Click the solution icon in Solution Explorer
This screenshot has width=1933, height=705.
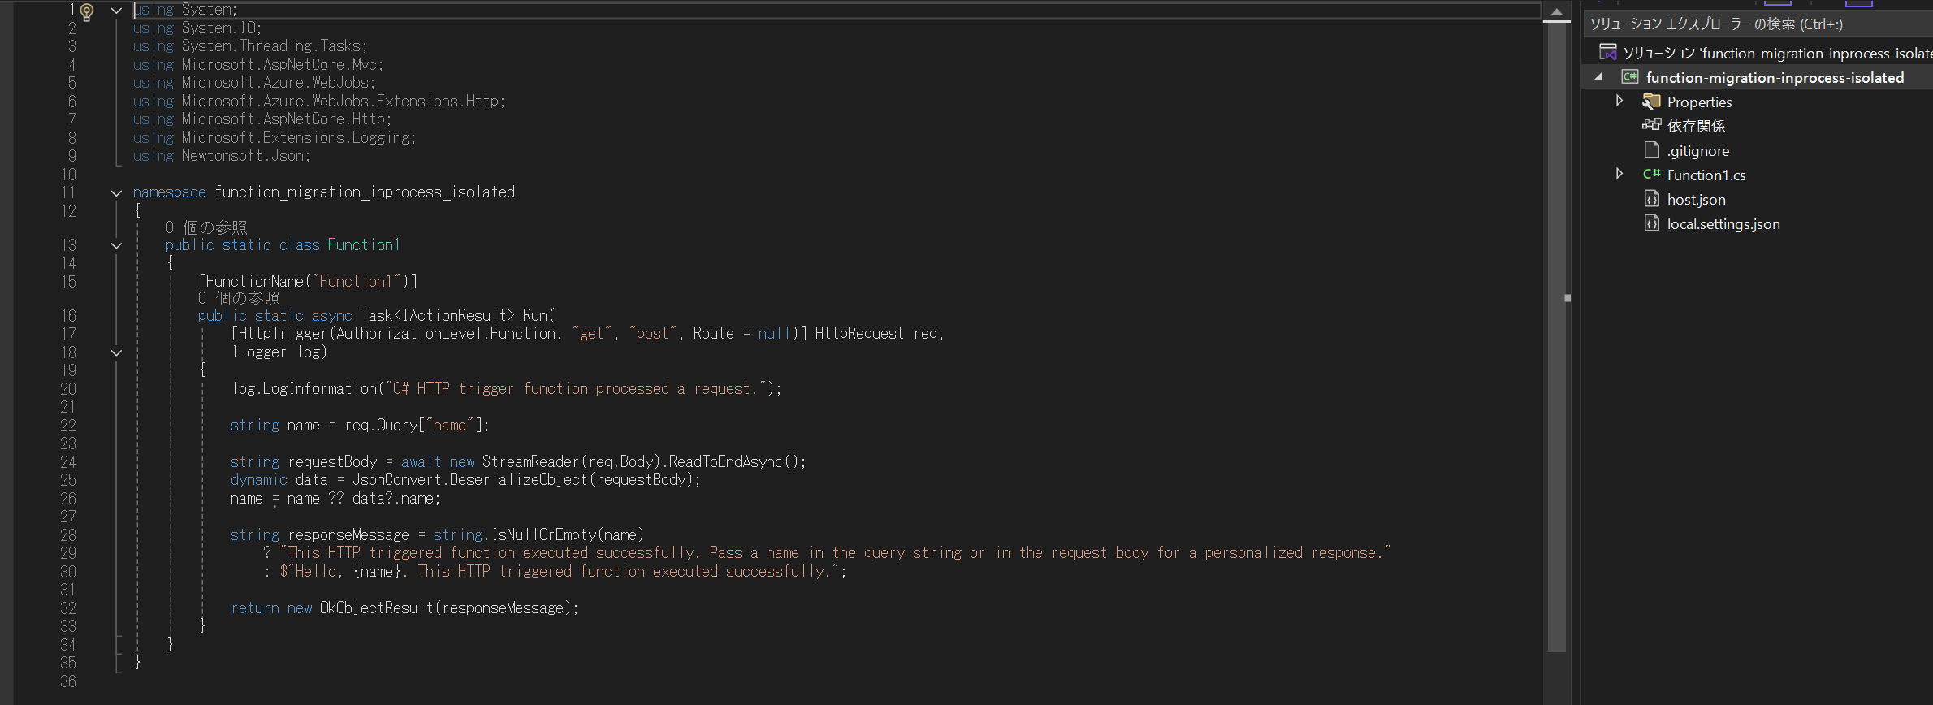1607,52
